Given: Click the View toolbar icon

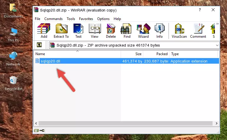Looking at the screenshot, I should (95, 31).
